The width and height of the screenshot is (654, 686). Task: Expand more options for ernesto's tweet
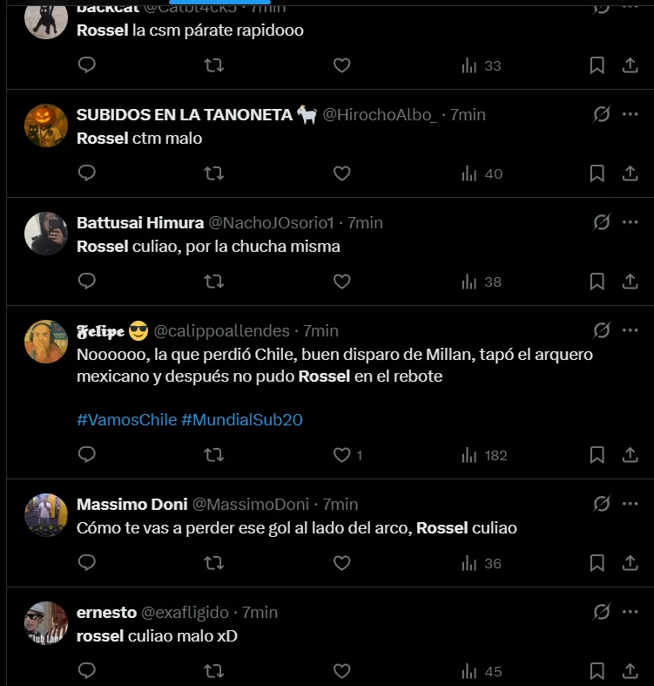[630, 612]
